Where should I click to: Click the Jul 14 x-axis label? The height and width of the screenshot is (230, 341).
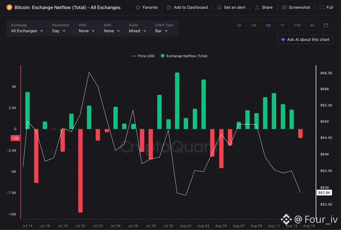[28, 226]
